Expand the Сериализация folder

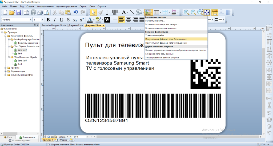[5, 71]
